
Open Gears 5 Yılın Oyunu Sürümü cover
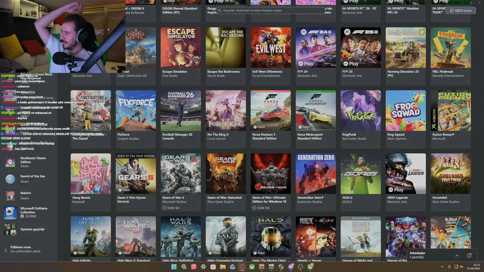136,174
